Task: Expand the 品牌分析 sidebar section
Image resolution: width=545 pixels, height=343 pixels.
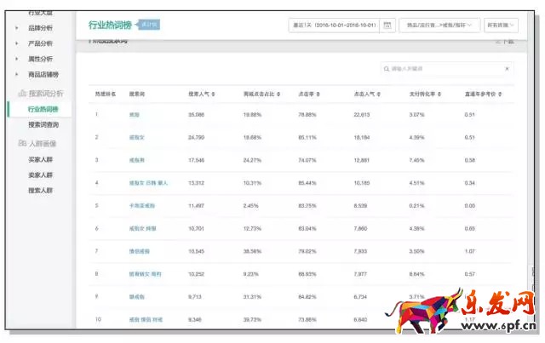Action: pos(40,27)
